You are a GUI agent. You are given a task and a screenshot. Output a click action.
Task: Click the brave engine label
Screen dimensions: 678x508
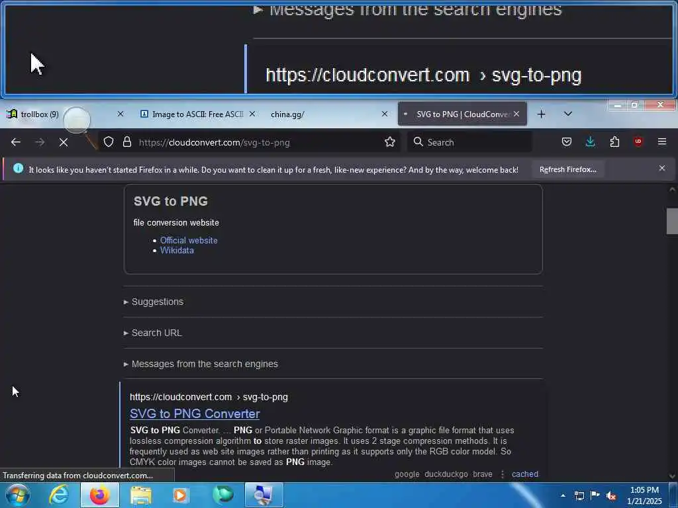tap(483, 474)
